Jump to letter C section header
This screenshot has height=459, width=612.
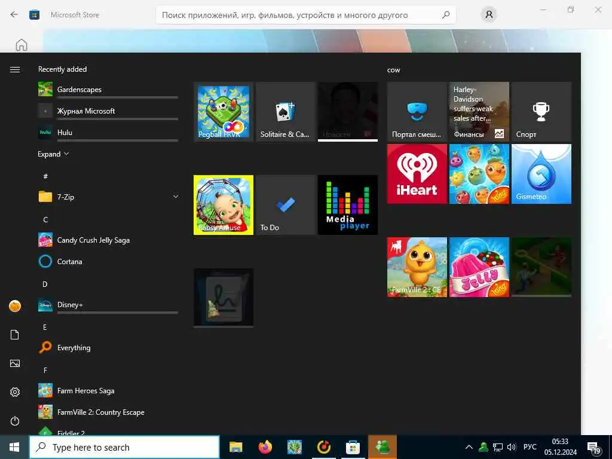pos(45,220)
